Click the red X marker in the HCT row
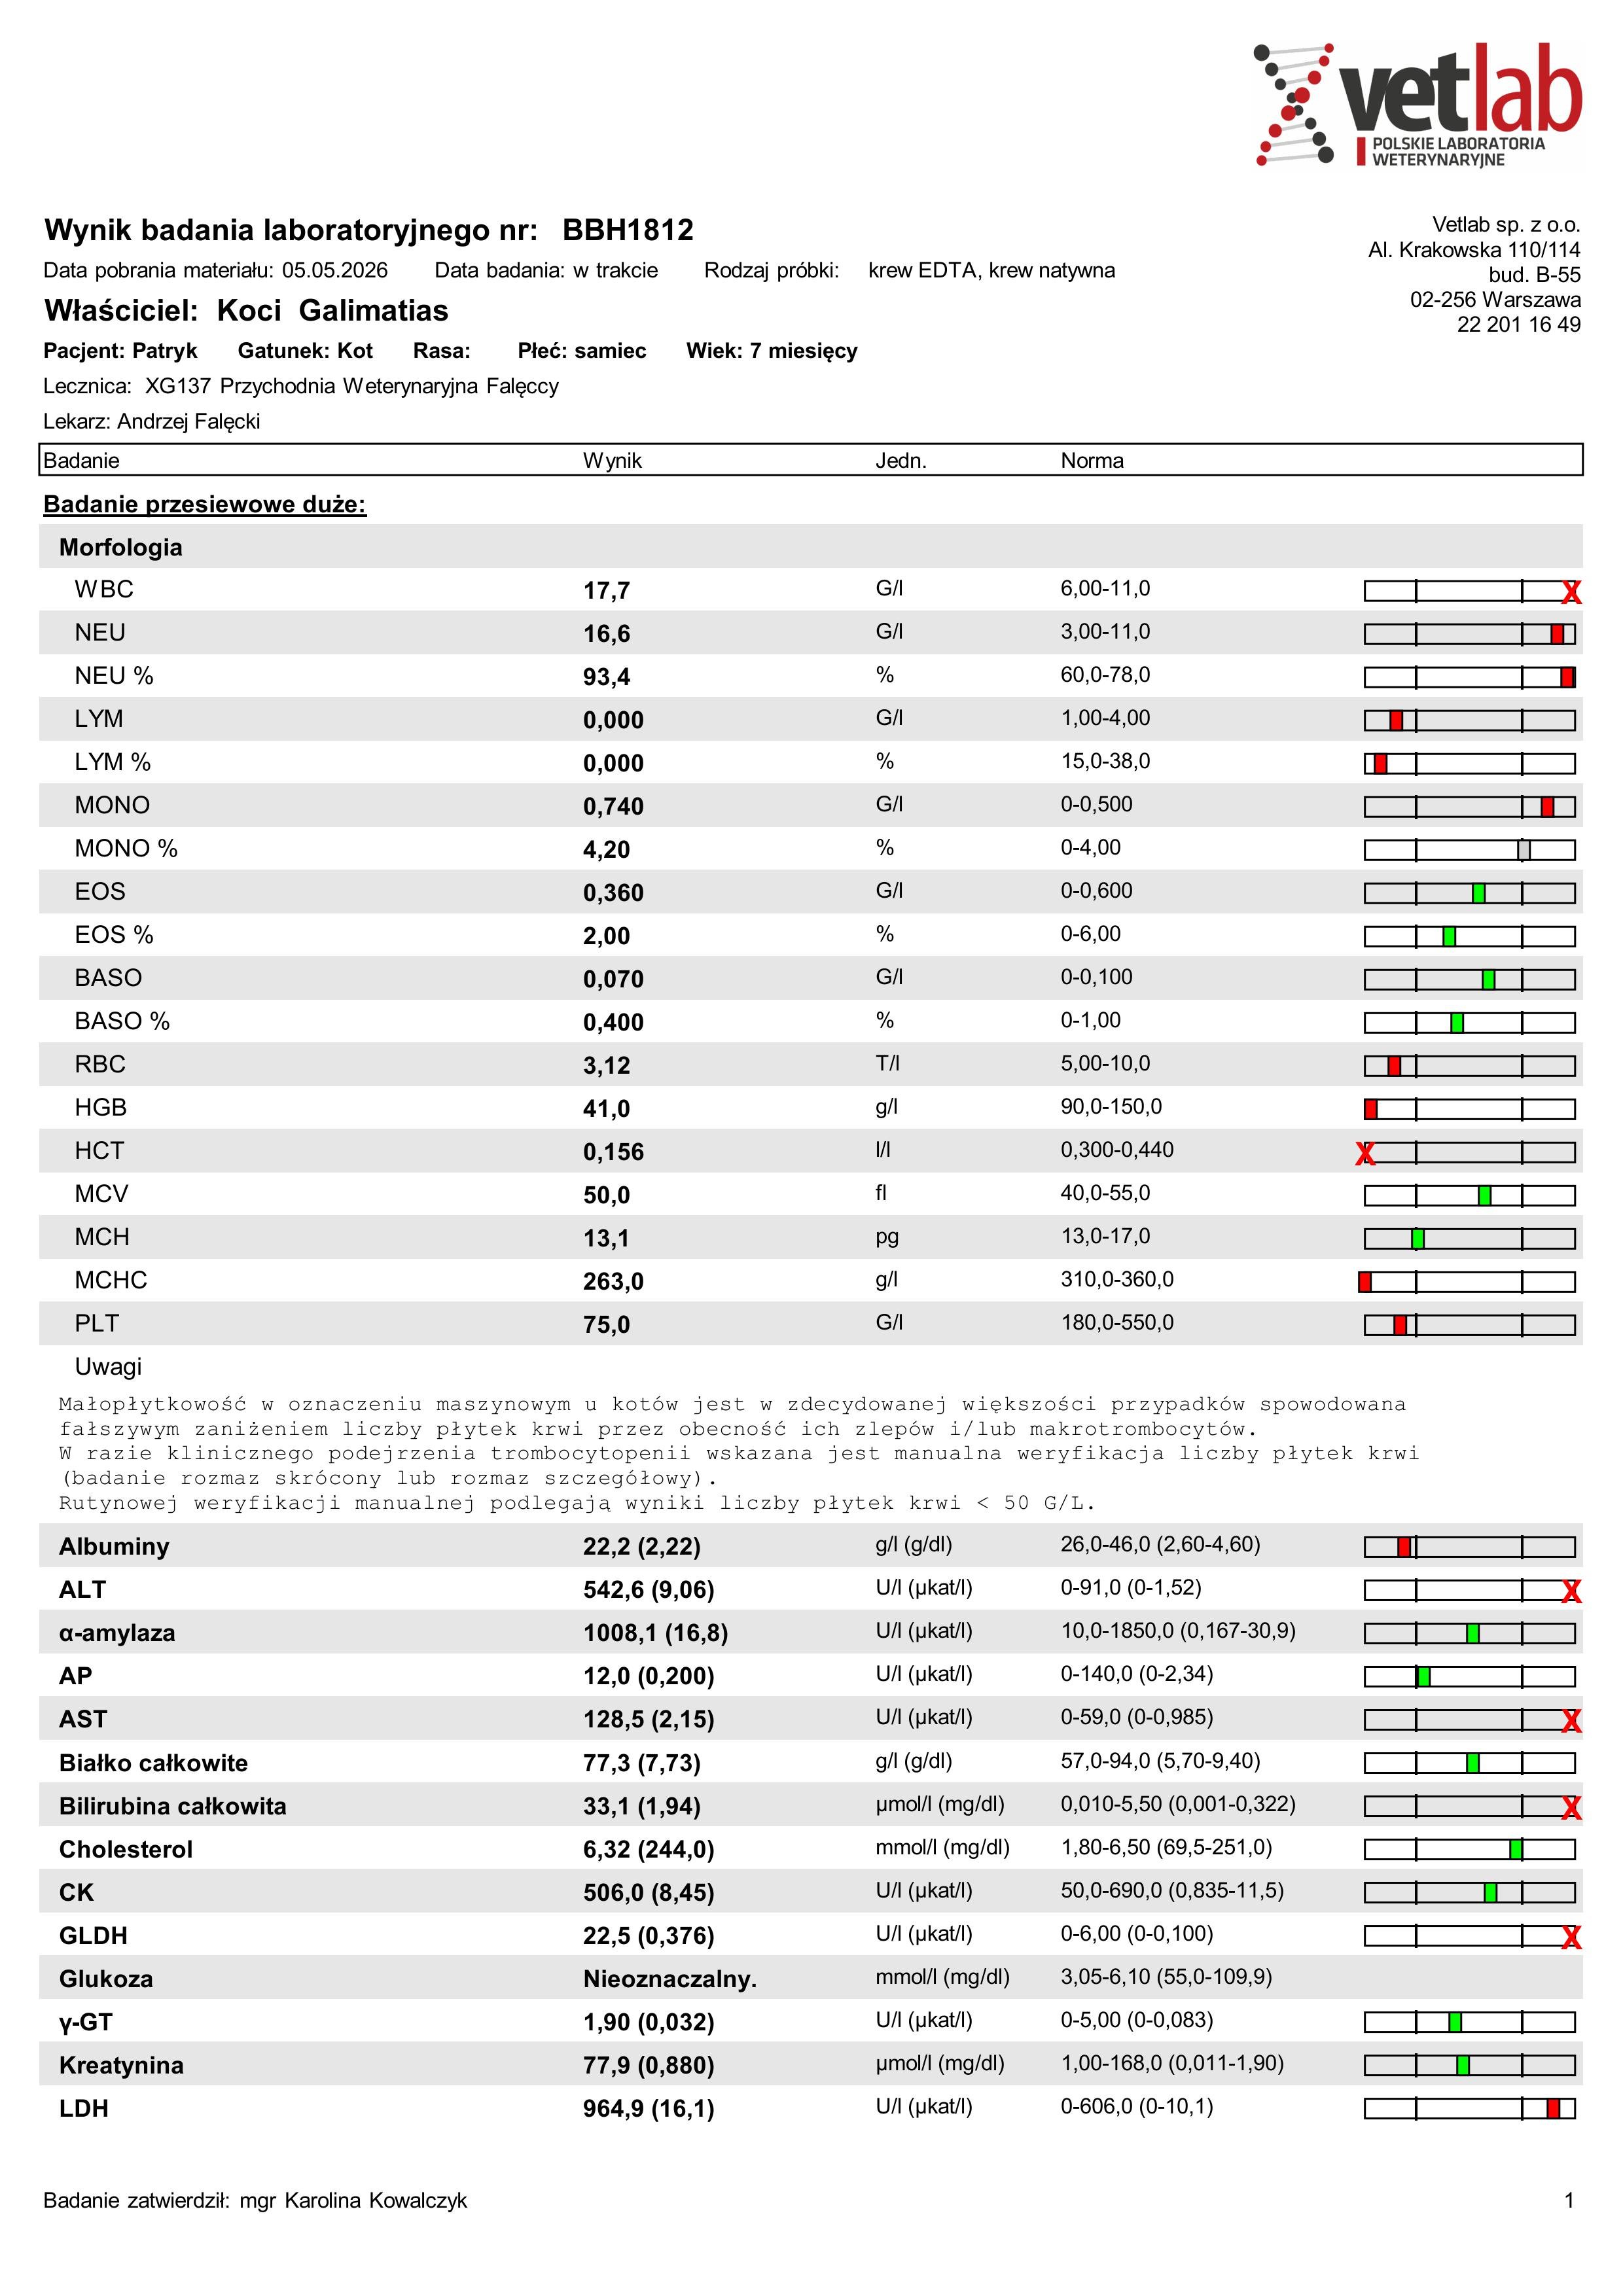1623x2296 pixels. click(x=1364, y=1154)
